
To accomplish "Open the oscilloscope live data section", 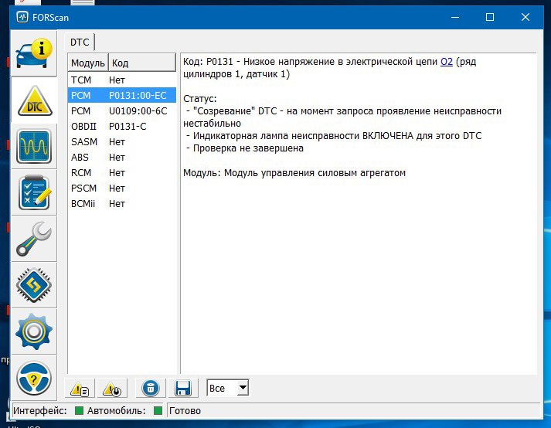I will pos(34,147).
